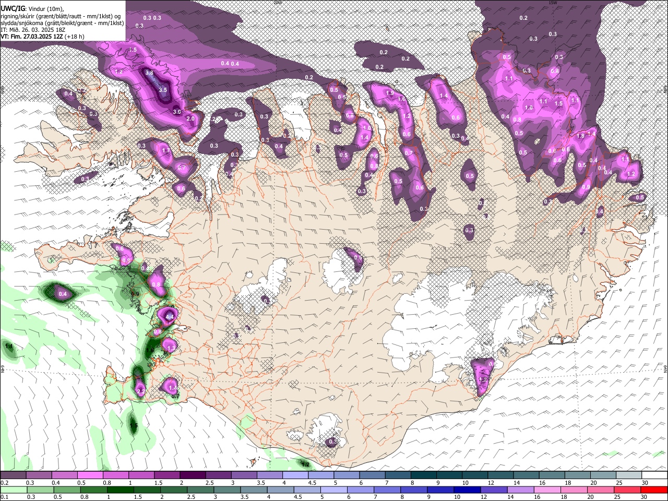Select the lavender 14–16 swatch in bottom row
Viewport: 668px width, 501px height.
(x=521, y=490)
